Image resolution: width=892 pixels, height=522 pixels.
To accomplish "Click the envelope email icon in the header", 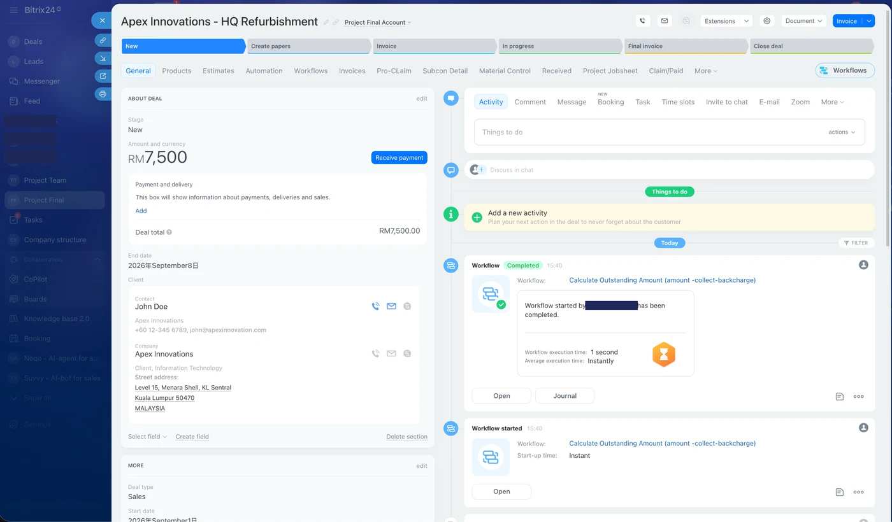I will click(665, 21).
